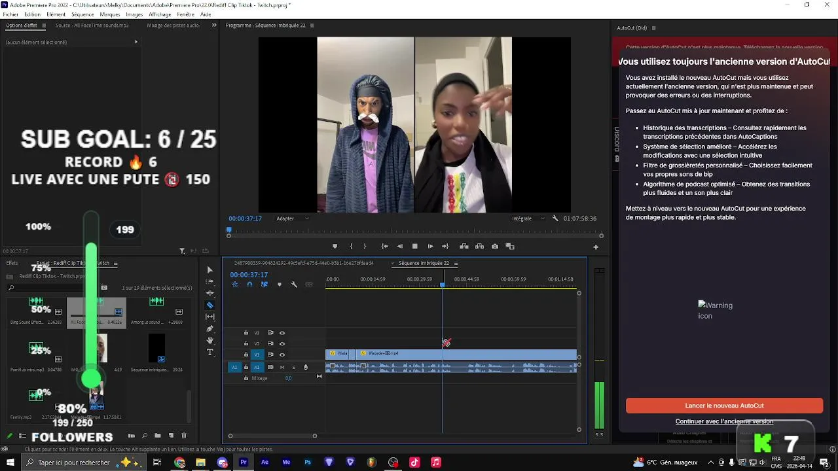Create new bin in Project panel
This screenshot has width=838, height=471.
tap(158, 436)
